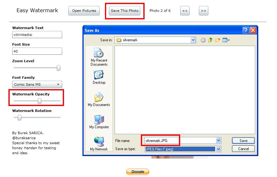Click the Watermark Text input field
This screenshot has height=177, width=277.
tap(37, 35)
